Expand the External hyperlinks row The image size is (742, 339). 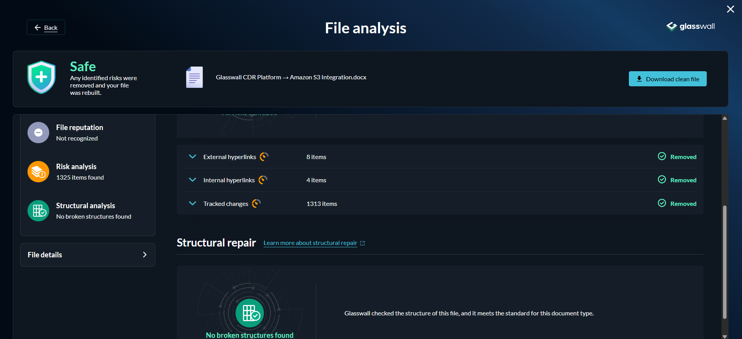[x=193, y=156]
